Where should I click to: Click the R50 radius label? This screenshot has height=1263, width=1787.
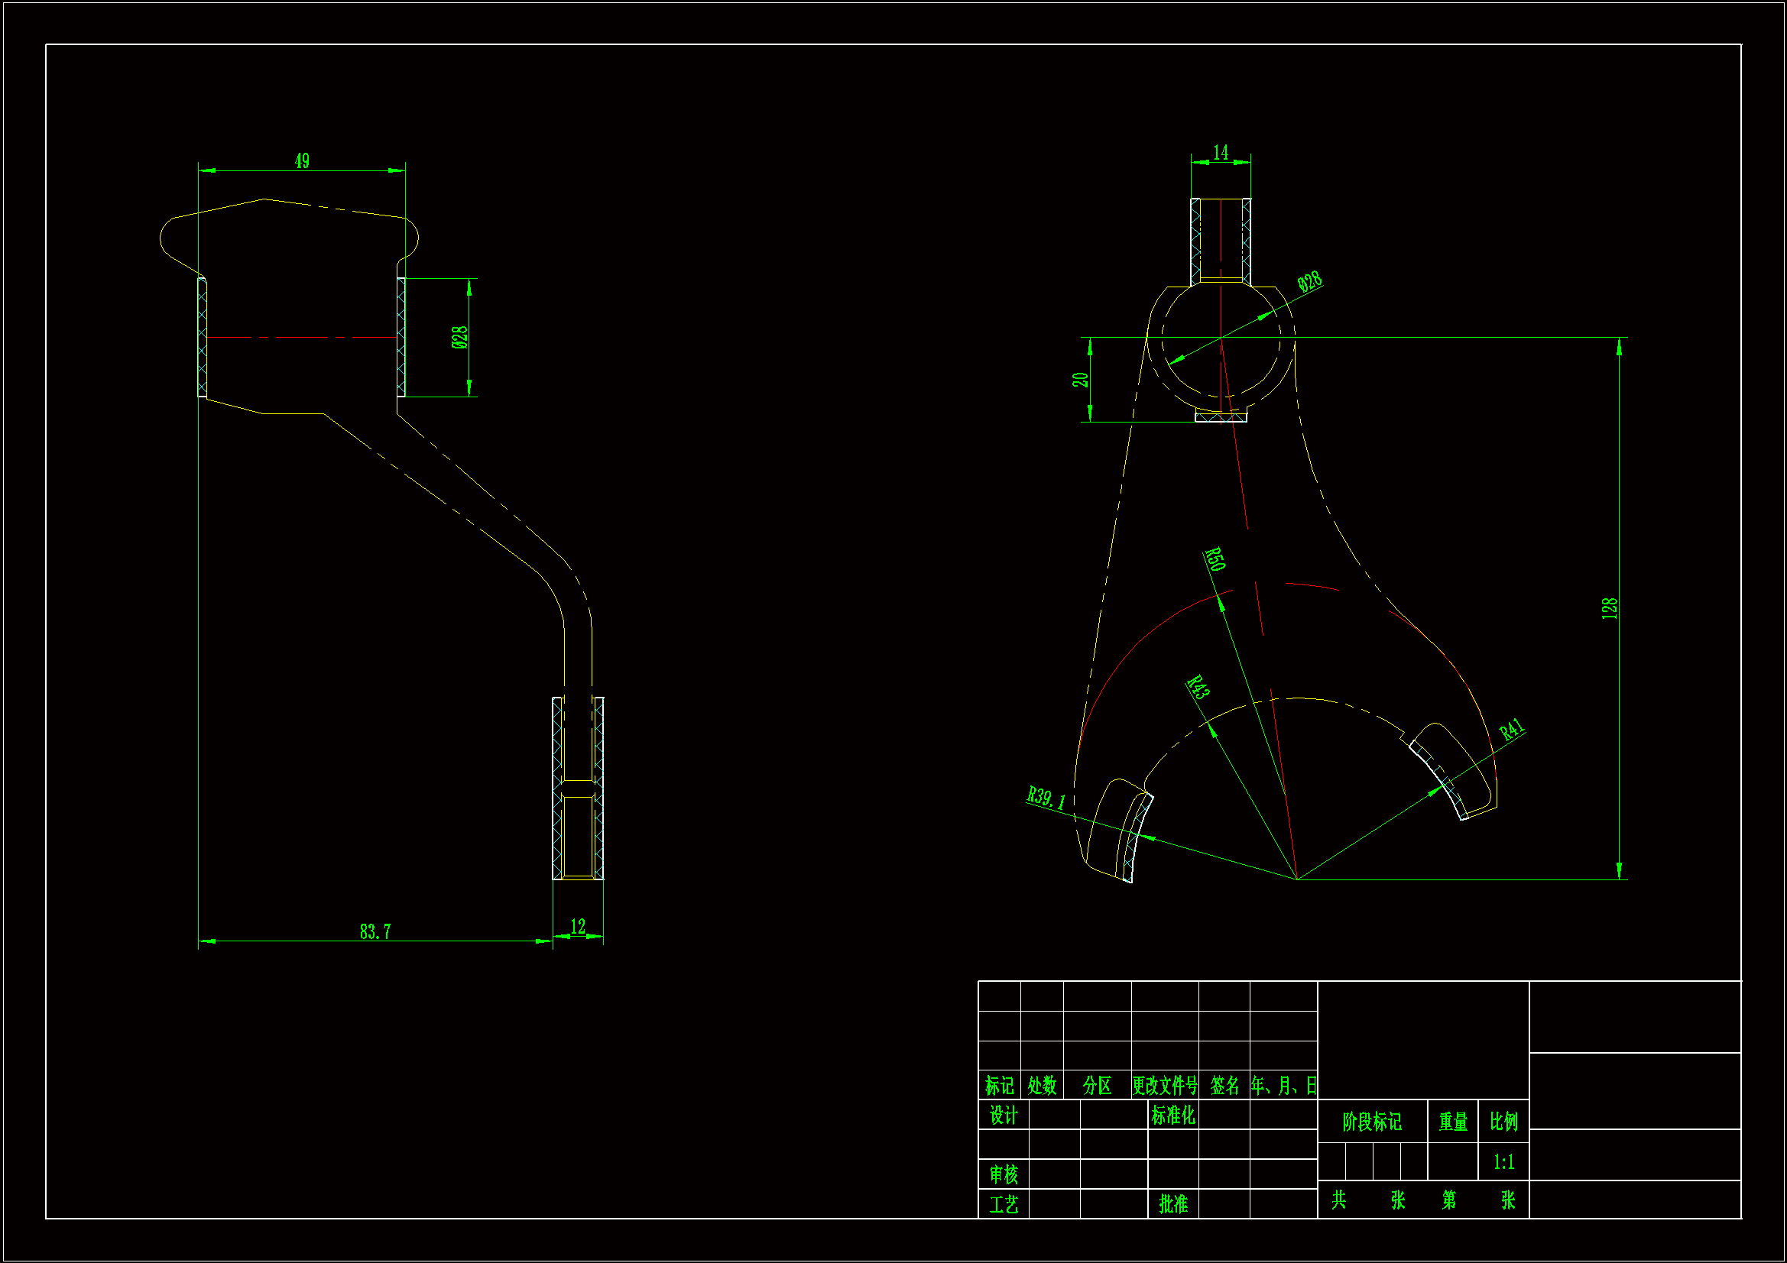[x=1215, y=559]
